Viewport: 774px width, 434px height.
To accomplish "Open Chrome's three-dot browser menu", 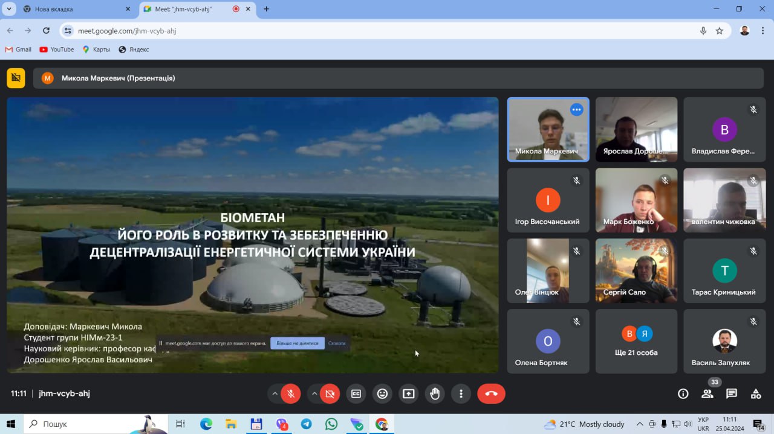I will point(763,30).
